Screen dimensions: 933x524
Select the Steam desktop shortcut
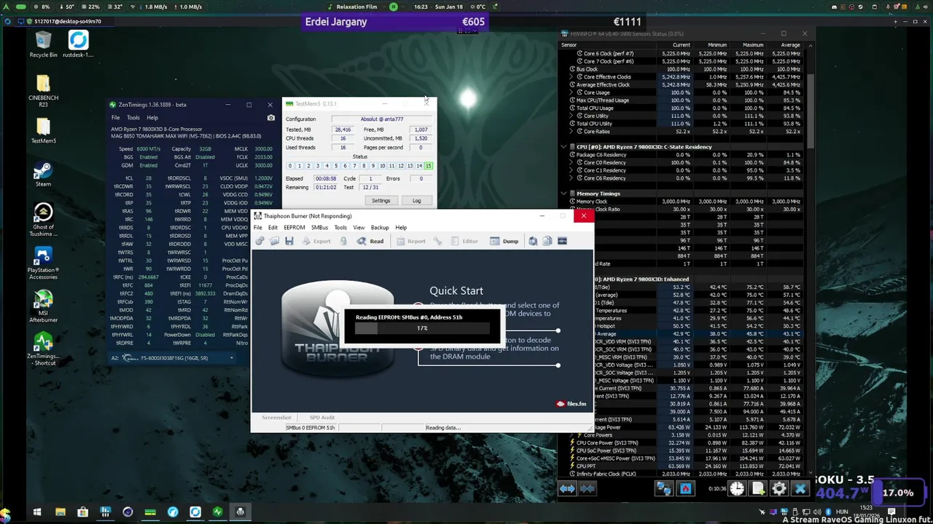pyautogui.click(x=43, y=175)
